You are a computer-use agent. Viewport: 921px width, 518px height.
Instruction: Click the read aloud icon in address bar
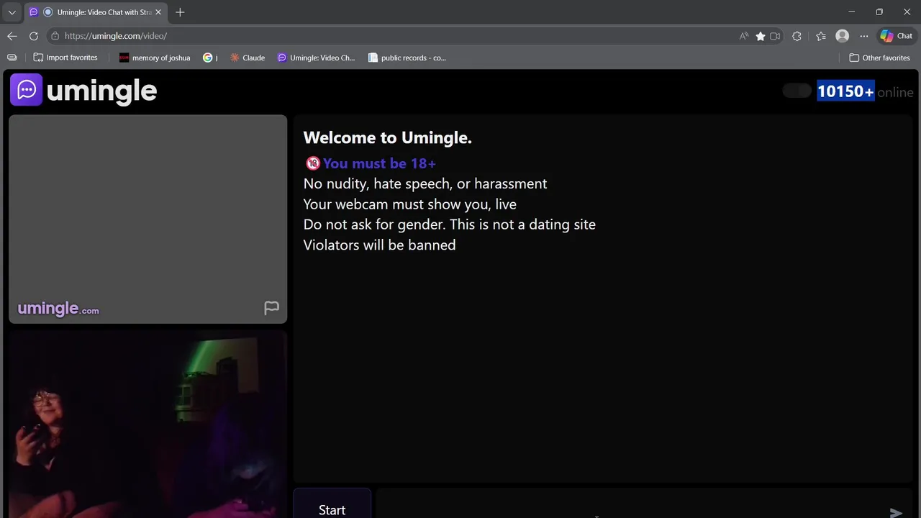coord(744,36)
